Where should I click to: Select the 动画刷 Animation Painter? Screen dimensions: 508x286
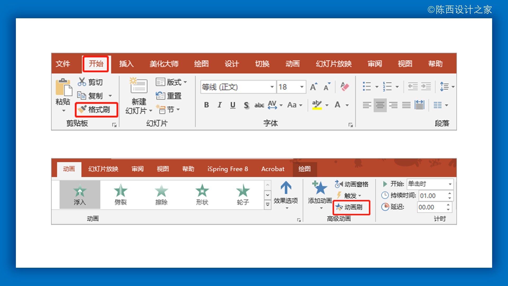pos(351,207)
